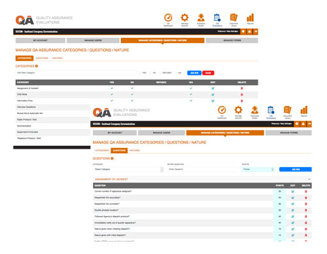Delete the 'Double phoned location?' question
Screen dimensions: 327x254
tap(306, 210)
